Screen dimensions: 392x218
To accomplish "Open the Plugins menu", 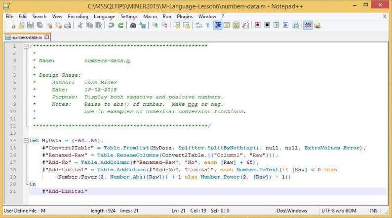I will coord(185,16).
